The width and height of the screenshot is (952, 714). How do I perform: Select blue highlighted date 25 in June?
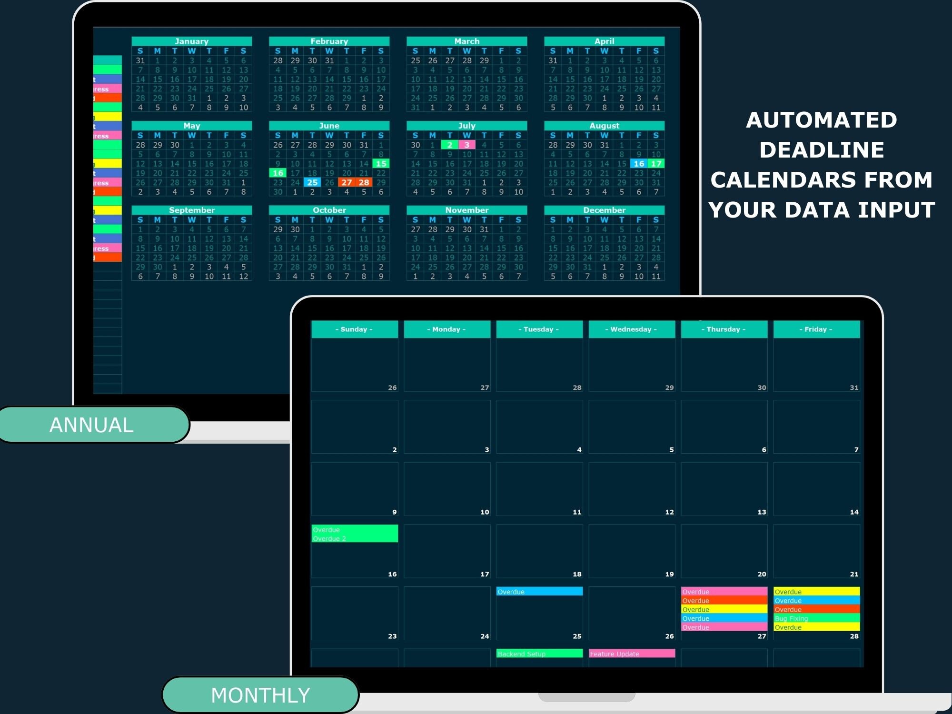313,182
